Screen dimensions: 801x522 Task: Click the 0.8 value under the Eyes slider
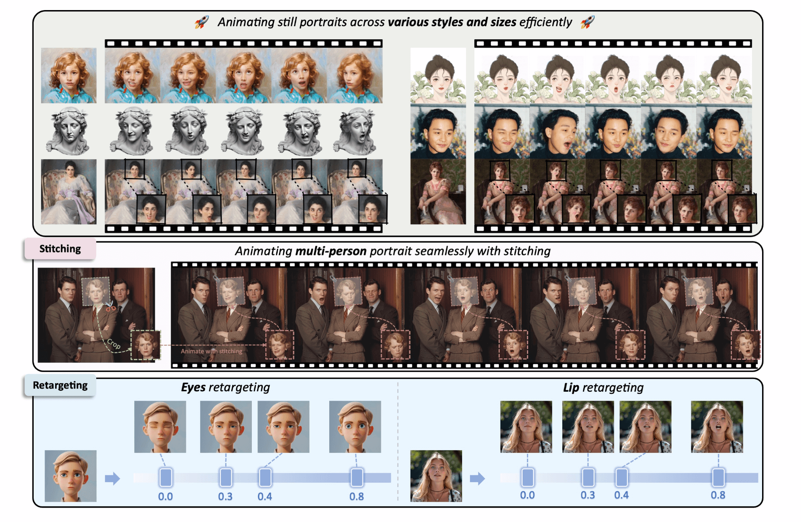point(356,497)
